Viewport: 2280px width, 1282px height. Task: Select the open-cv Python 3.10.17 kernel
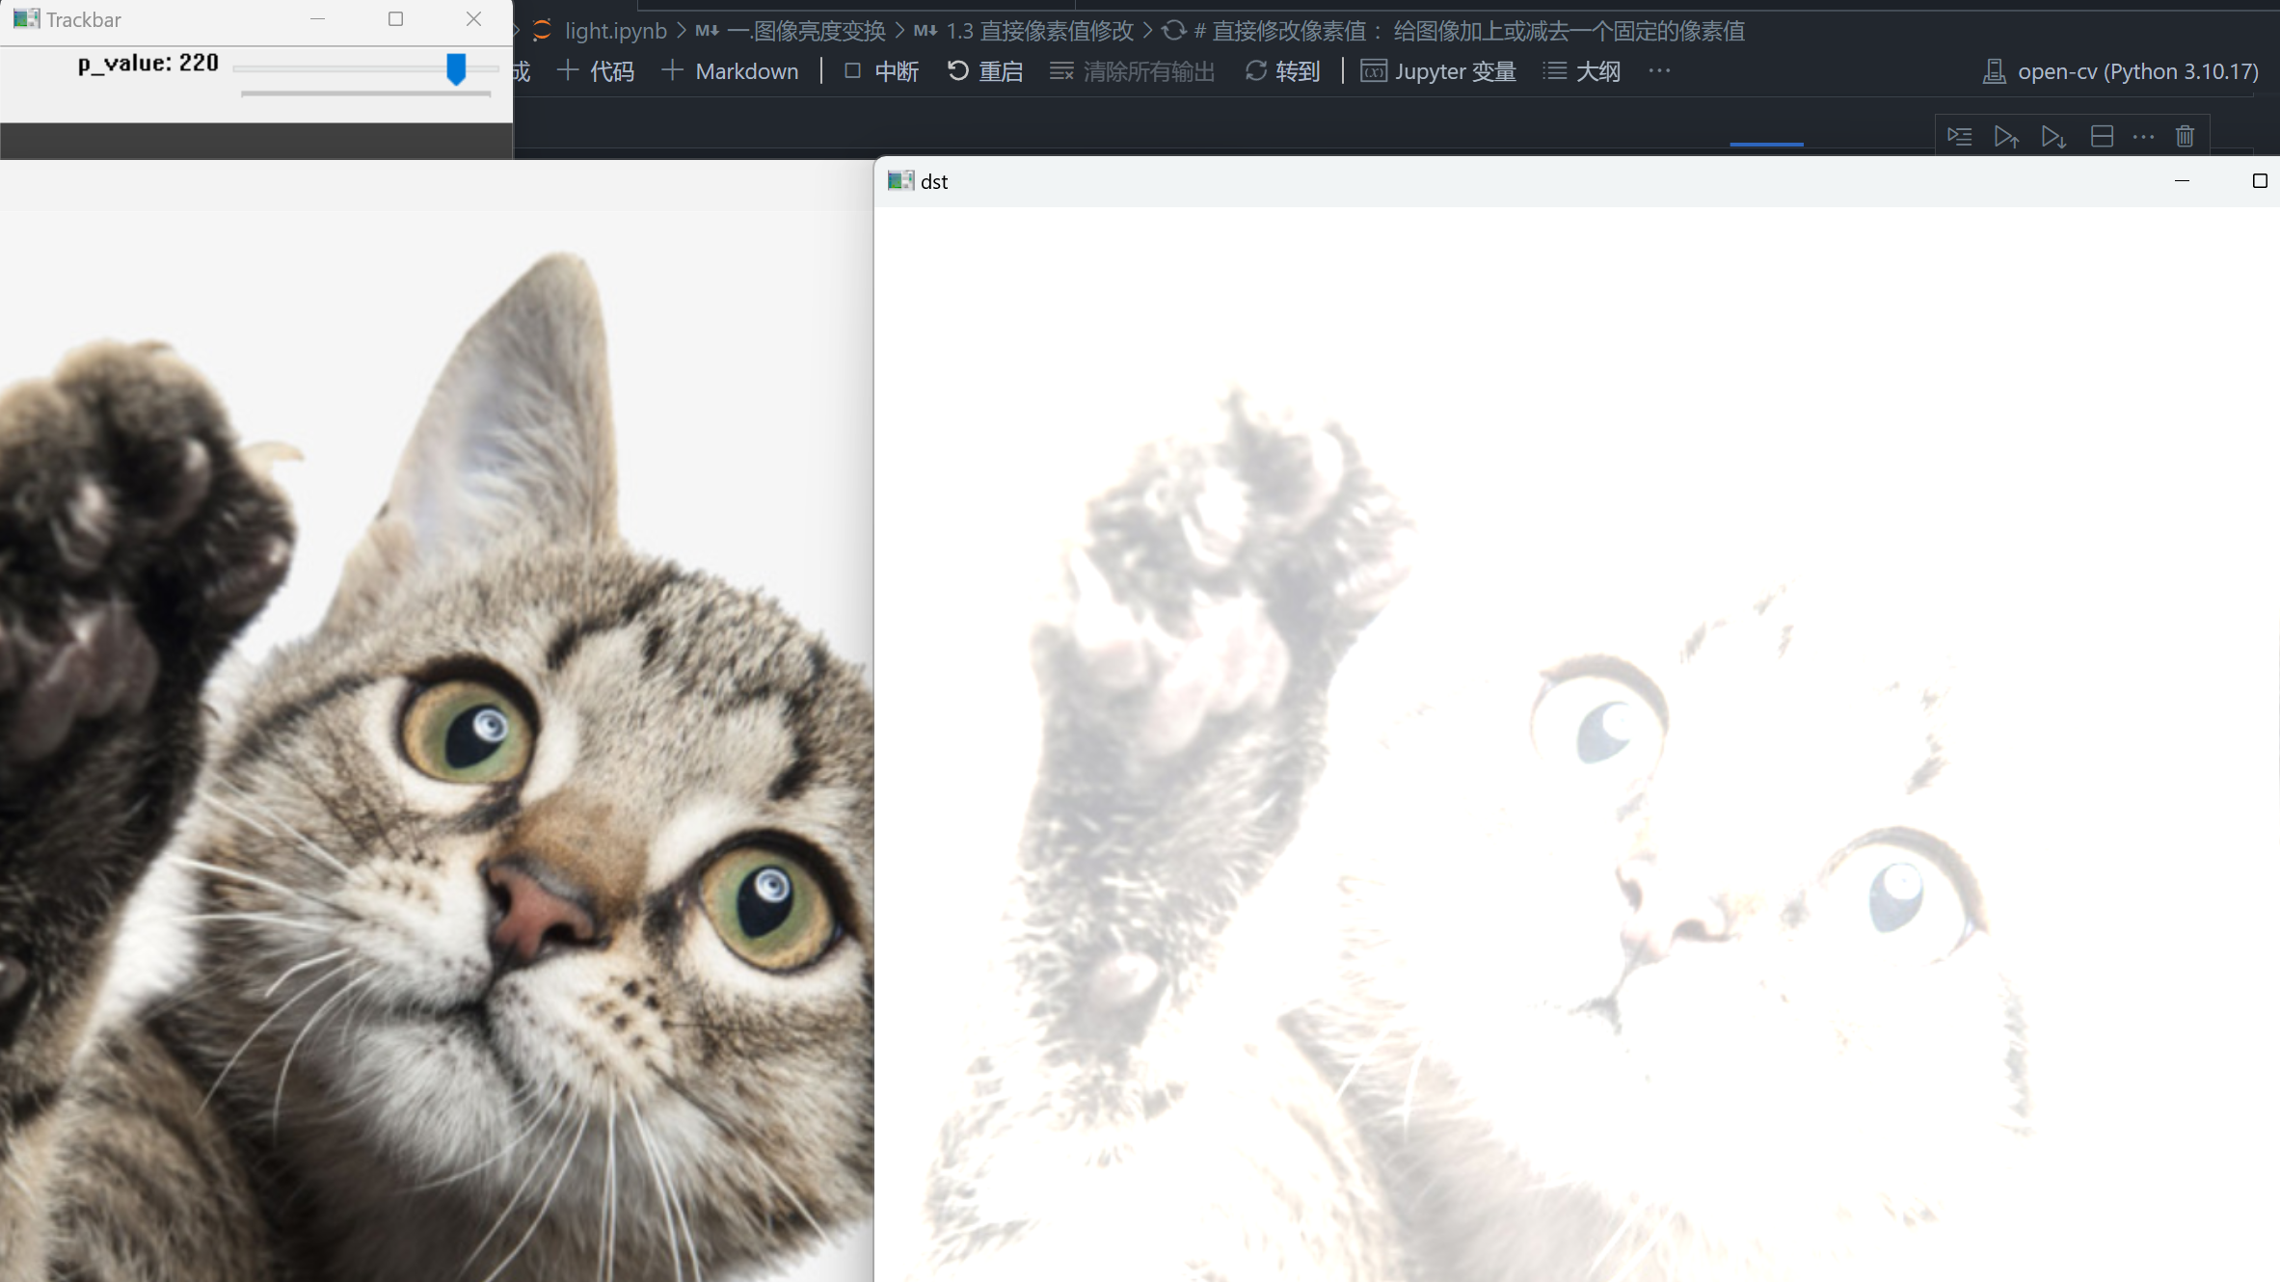pos(2121,71)
